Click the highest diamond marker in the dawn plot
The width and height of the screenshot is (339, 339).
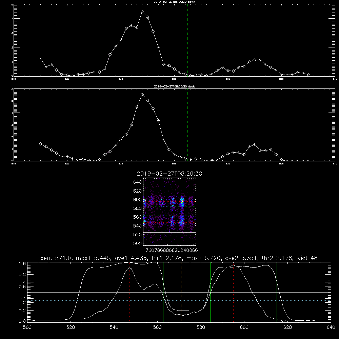142,12
